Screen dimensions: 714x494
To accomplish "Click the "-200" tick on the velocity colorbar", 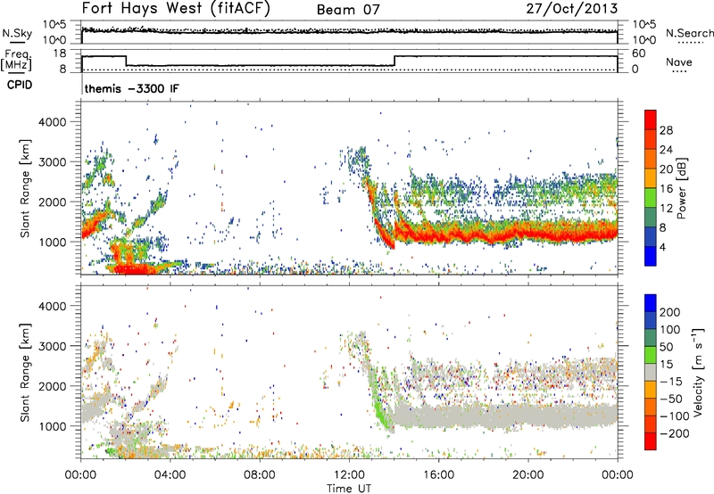I will [x=674, y=433].
